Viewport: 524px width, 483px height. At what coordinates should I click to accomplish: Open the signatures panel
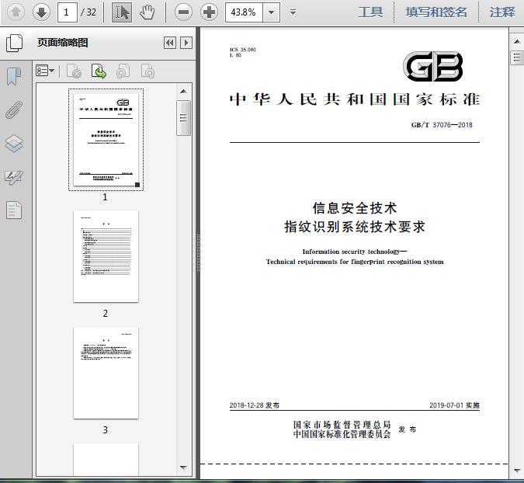click(14, 178)
